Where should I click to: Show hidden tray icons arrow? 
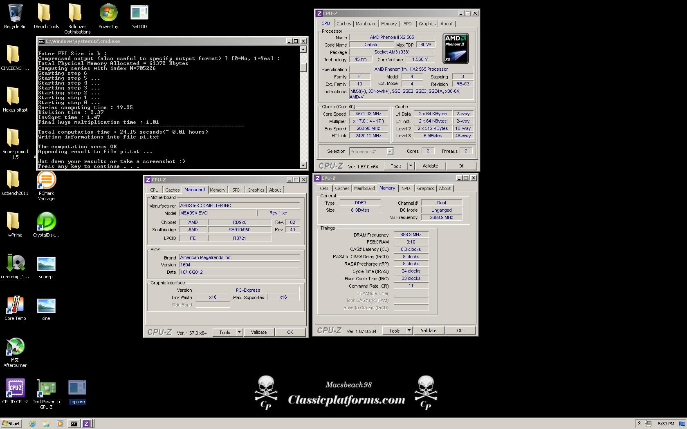(639, 423)
